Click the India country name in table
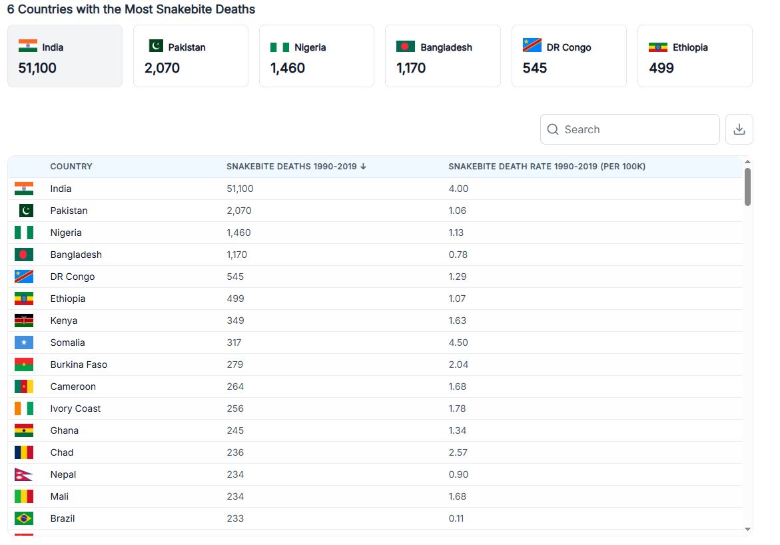The image size is (780, 545). coord(61,189)
